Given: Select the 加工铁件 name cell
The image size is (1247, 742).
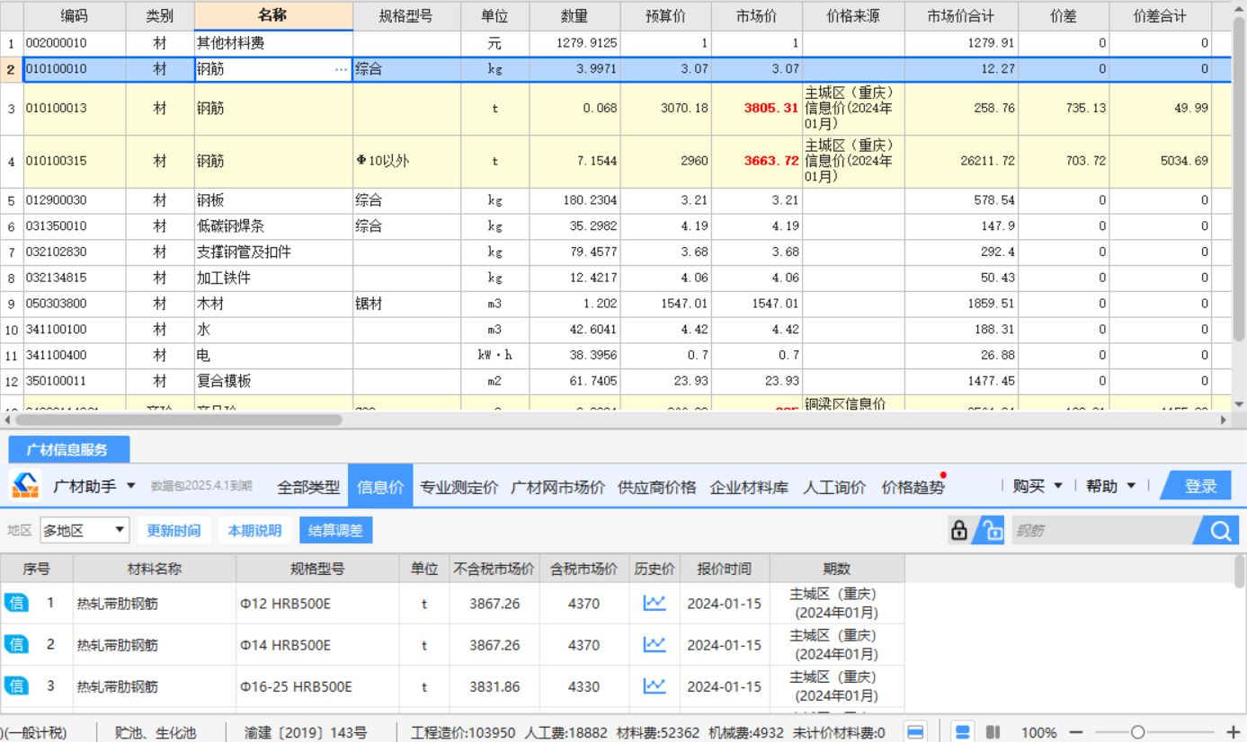Looking at the screenshot, I should [x=273, y=278].
